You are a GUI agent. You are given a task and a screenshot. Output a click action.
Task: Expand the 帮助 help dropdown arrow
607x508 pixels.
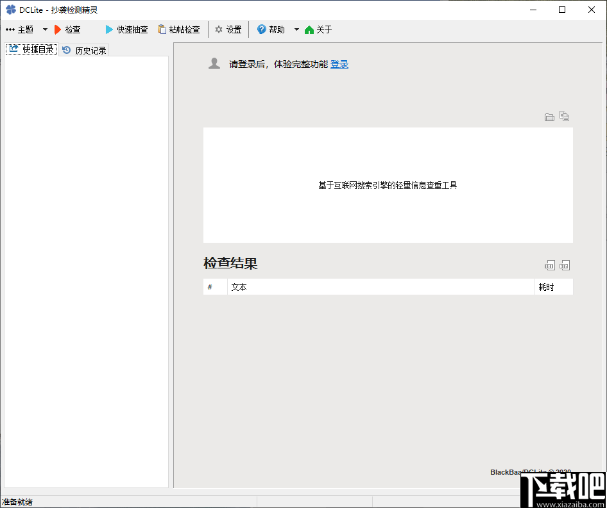296,29
